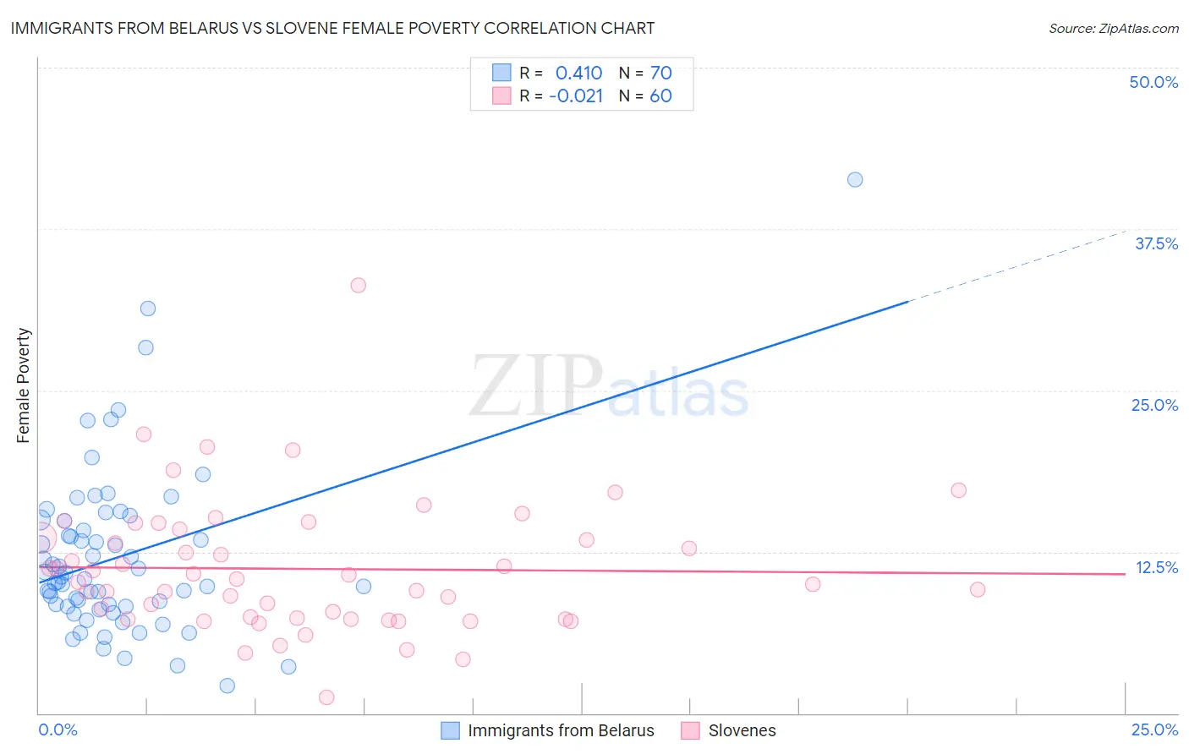Screen dimensions: 1189x754
Task: Click the N = 70 value in legend
Action: tap(645, 73)
